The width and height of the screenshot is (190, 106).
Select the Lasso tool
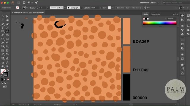[7, 20]
